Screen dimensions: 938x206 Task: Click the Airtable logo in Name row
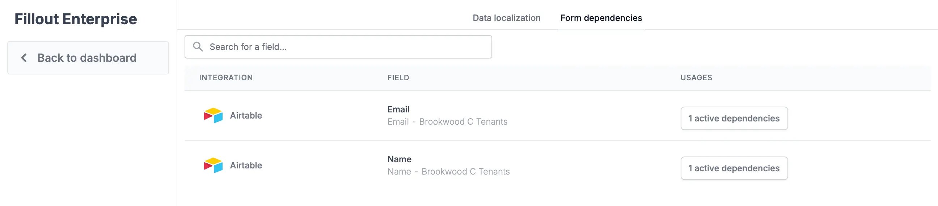213,165
